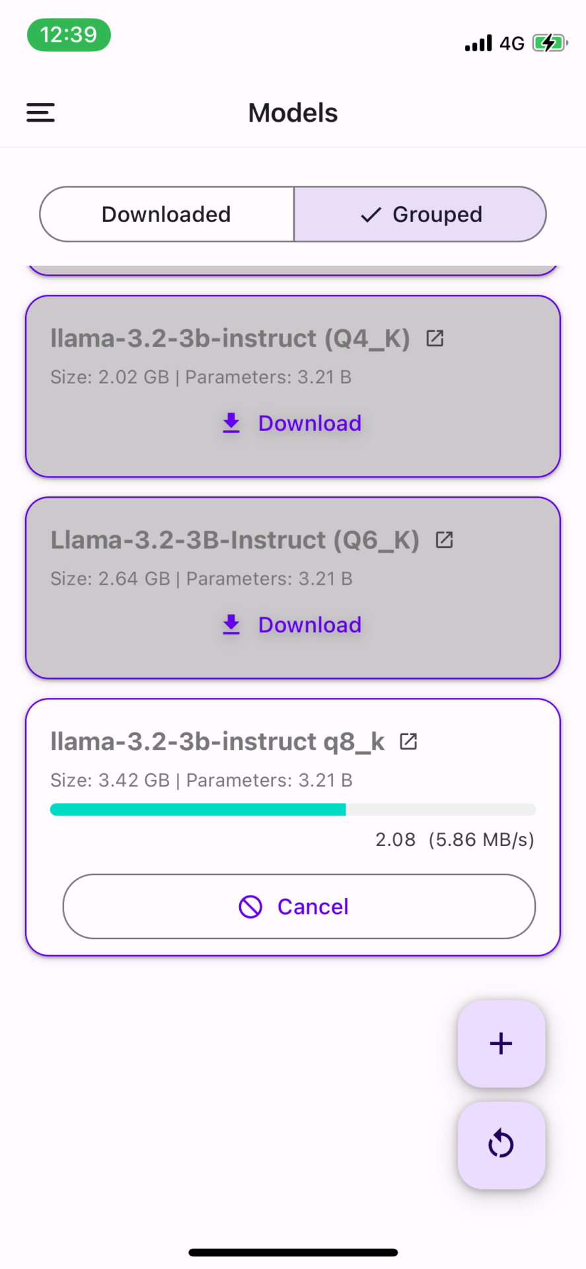Image resolution: width=586 pixels, height=1269 pixels.
Task: Tap the Models page header title
Action: tap(293, 113)
